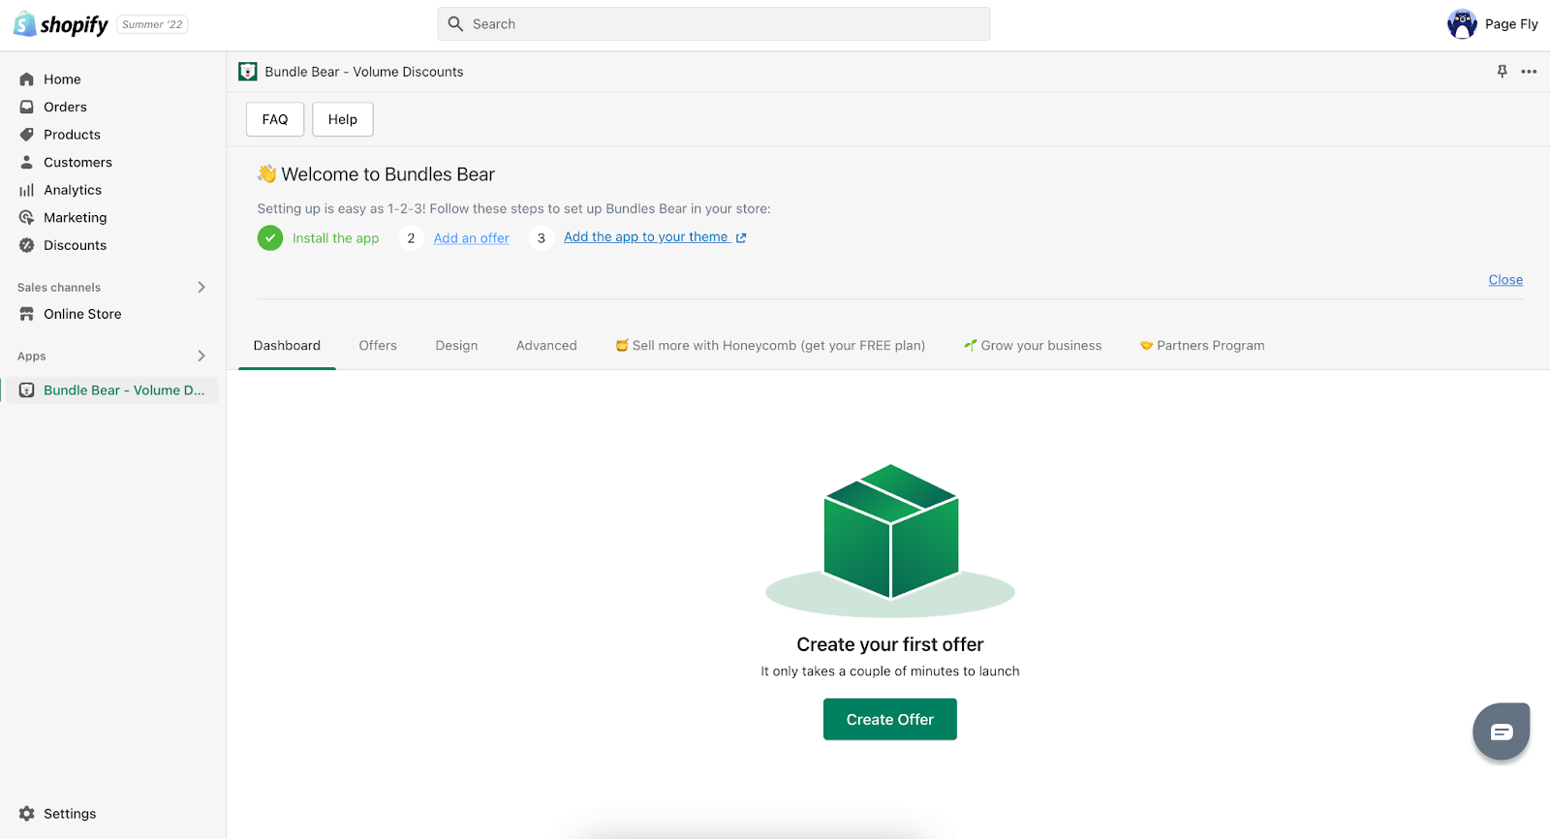Click the Create Offer button
Image resolution: width=1550 pixels, height=839 pixels.
tap(890, 719)
